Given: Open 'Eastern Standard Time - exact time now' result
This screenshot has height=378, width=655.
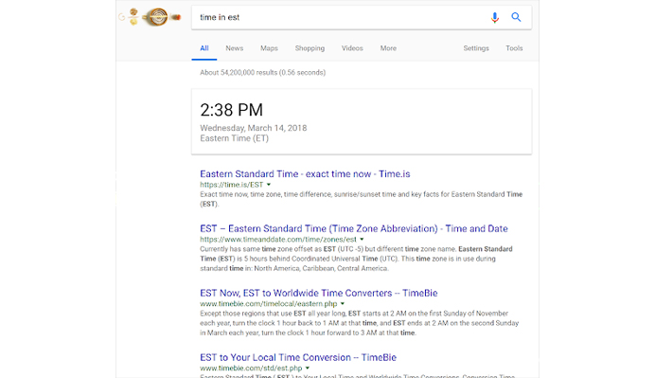Looking at the screenshot, I should (305, 174).
